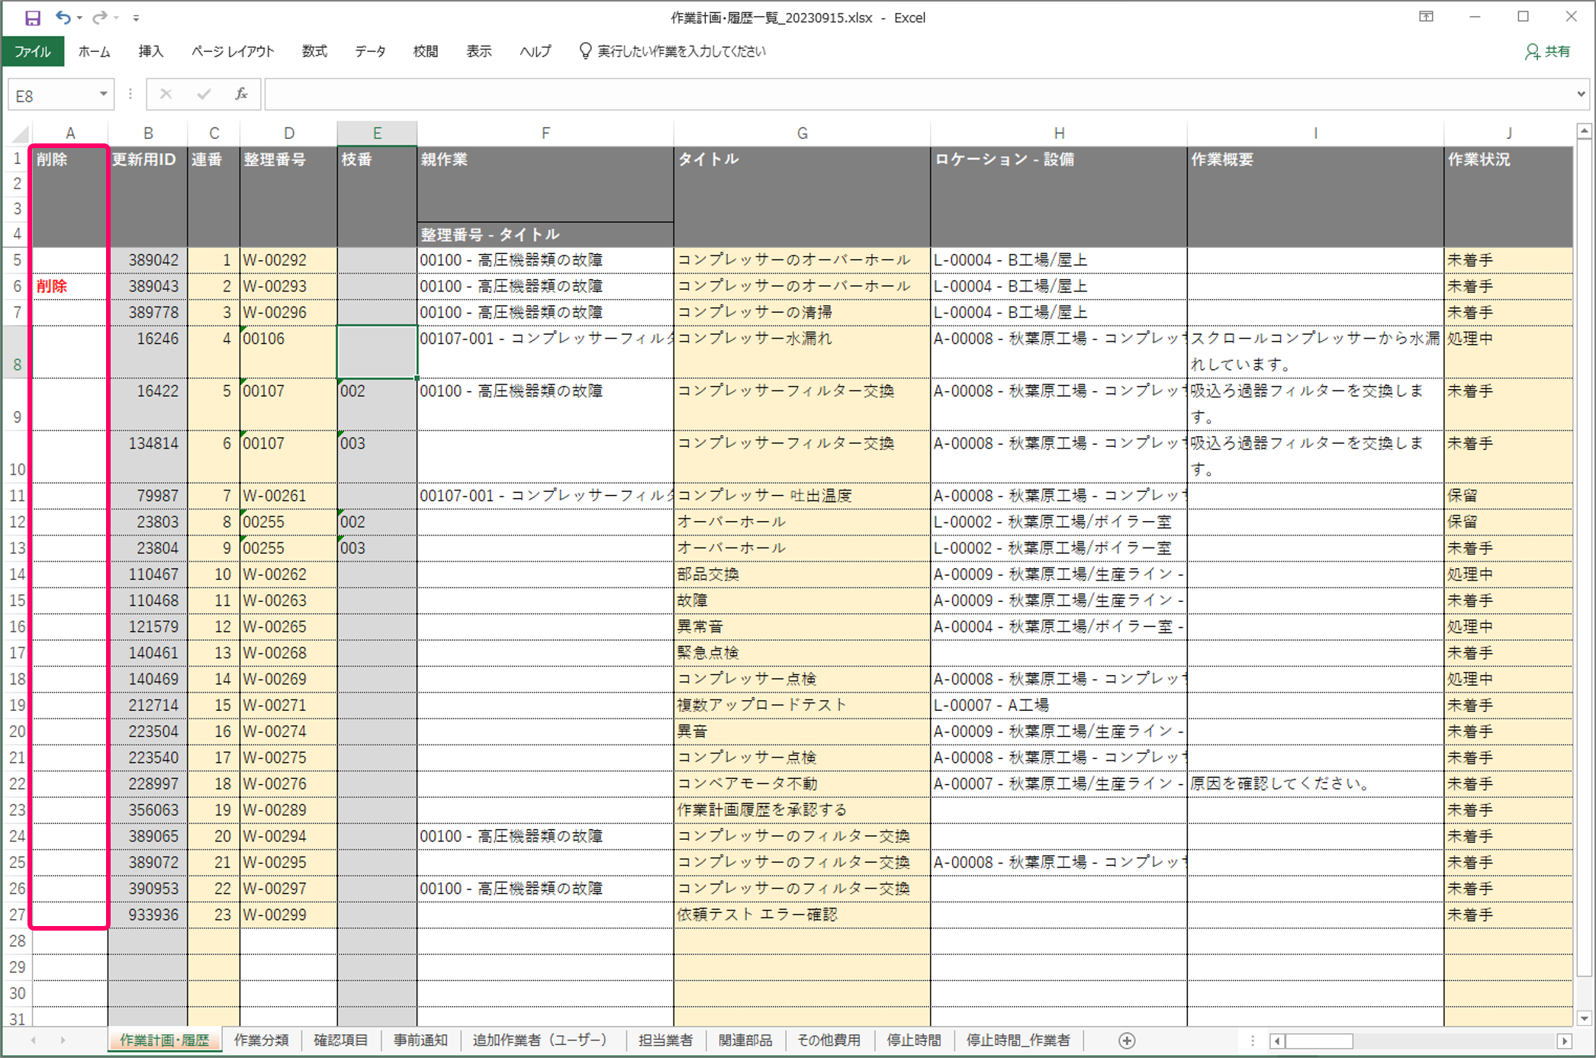Image resolution: width=1596 pixels, height=1058 pixels.
Task: Open Customize Quick Access Toolbar dropdown
Action: coord(136,18)
